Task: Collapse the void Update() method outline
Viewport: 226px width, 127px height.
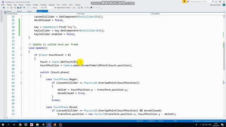Action: pyautogui.click(x=21, y=48)
